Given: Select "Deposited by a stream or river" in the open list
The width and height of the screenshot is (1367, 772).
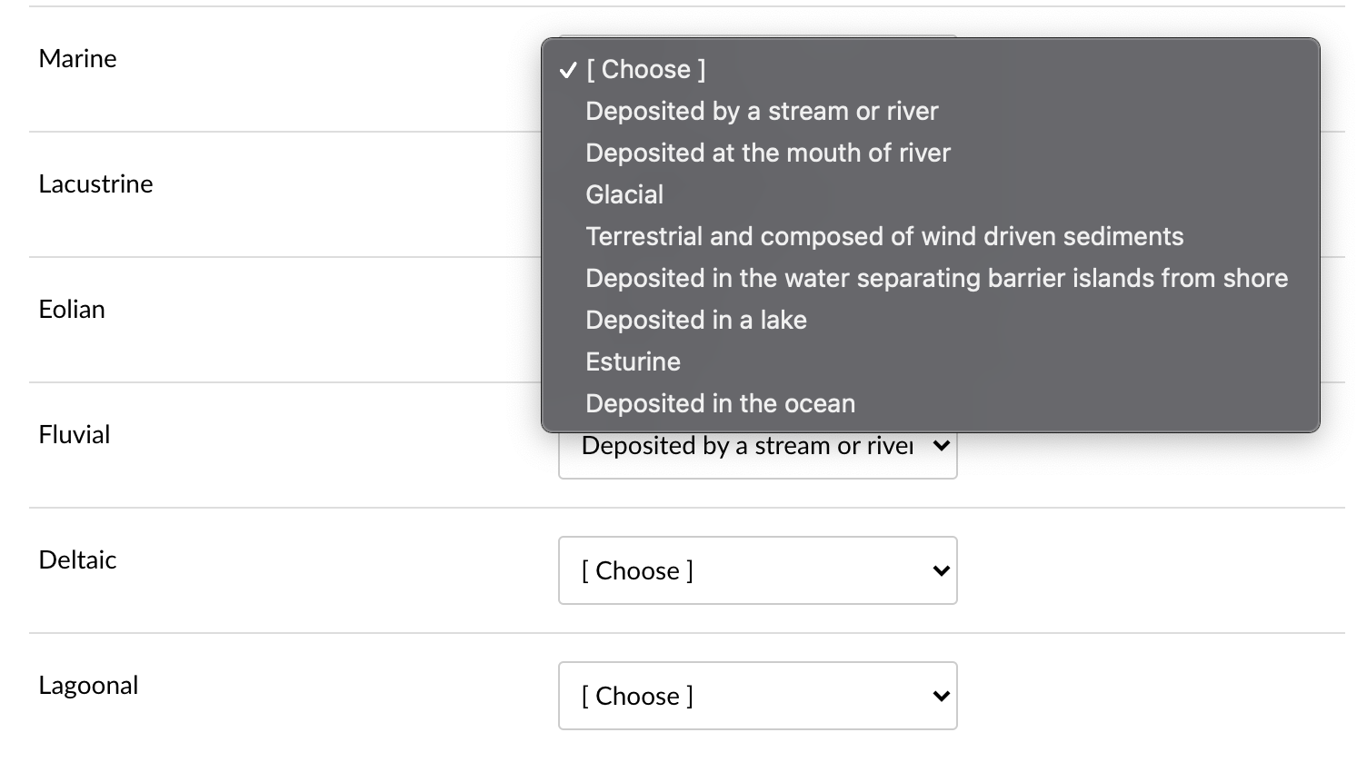Looking at the screenshot, I should coord(762,112).
